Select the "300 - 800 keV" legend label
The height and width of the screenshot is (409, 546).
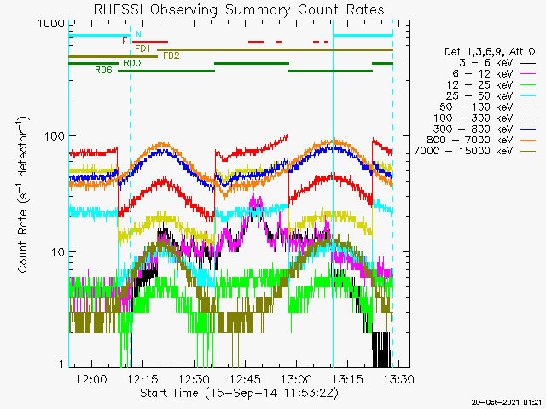[473, 129]
